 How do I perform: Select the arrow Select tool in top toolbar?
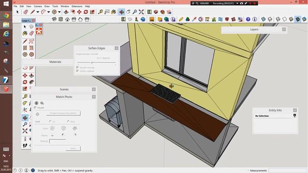click(17, 12)
